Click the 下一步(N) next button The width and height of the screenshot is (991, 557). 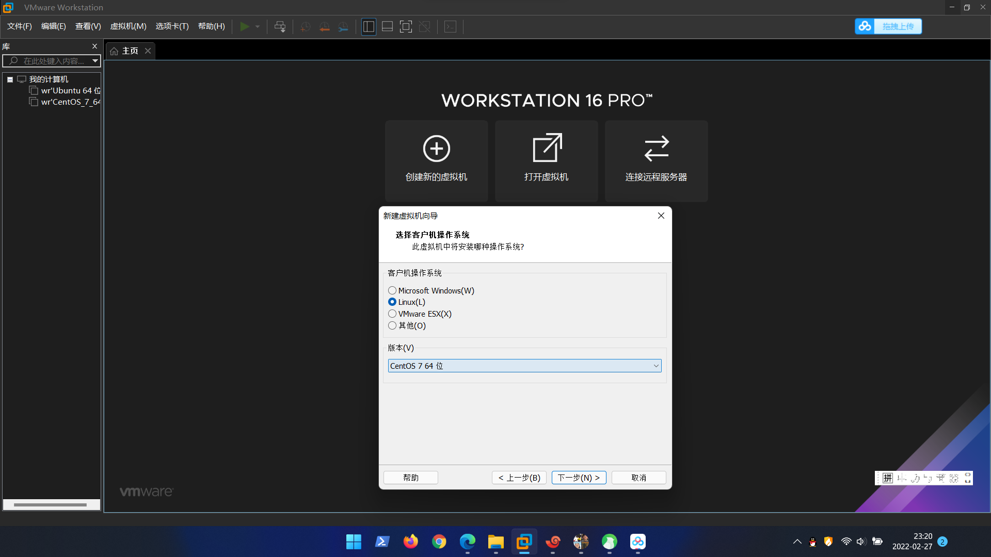click(579, 478)
